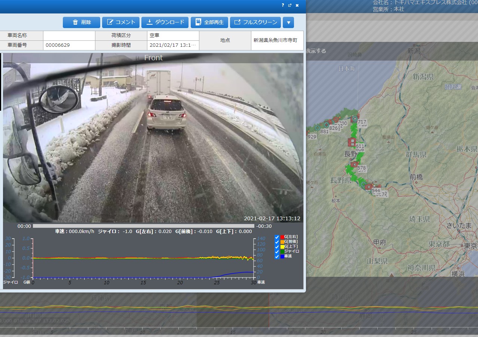The width and height of the screenshot is (478, 337).
Task: Click the 全部再生 play all button
Action: coord(209,22)
